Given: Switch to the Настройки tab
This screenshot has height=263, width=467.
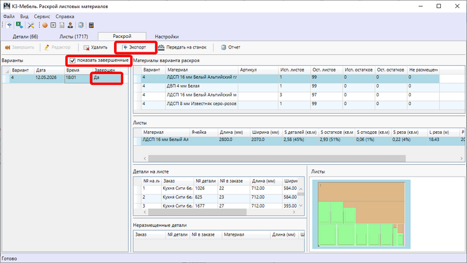Looking at the screenshot, I should pyautogui.click(x=167, y=37).
